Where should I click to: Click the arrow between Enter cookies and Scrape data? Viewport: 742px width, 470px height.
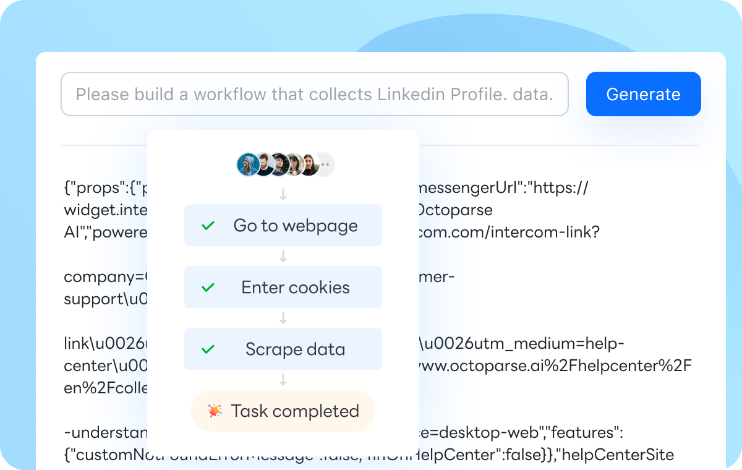tap(283, 318)
